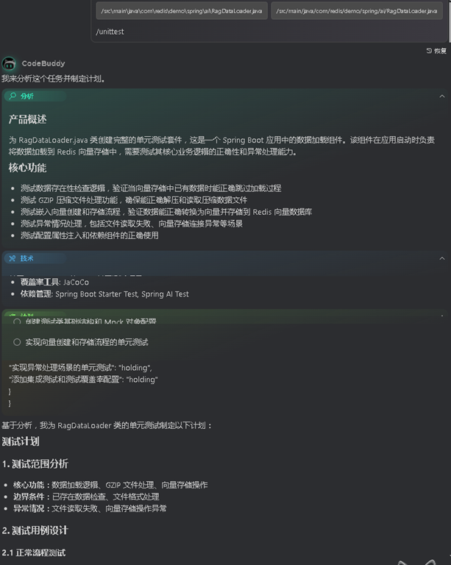Collapse the 分析 section with its chevron
Screen dimensions: 451x565
click(442, 96)
